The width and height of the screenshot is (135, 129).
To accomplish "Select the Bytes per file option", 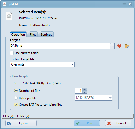I will tap(16, 98).
